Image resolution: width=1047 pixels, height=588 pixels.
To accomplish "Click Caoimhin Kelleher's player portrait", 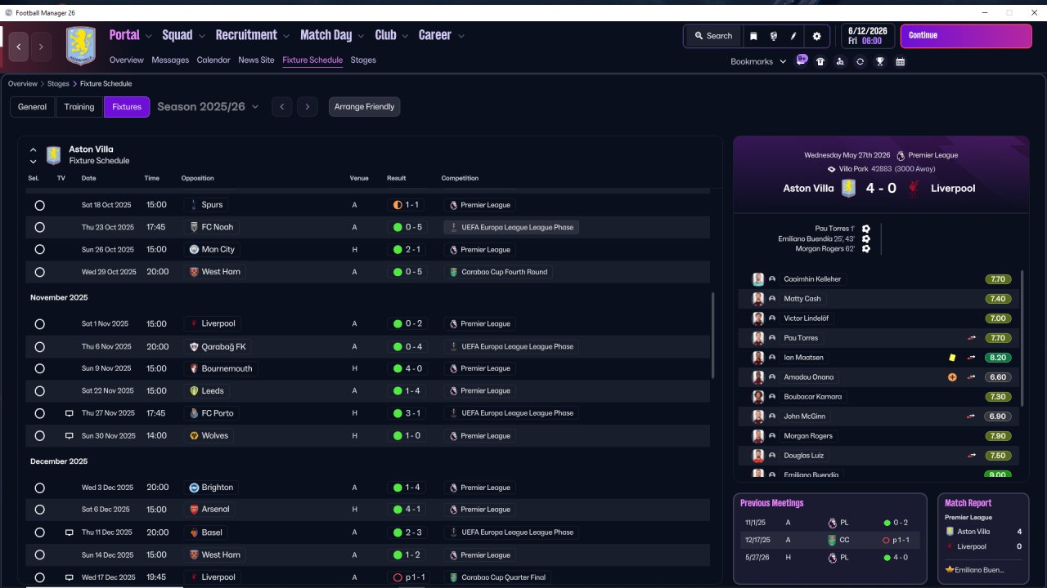I will pyautogui.click(x=758, y=279).
